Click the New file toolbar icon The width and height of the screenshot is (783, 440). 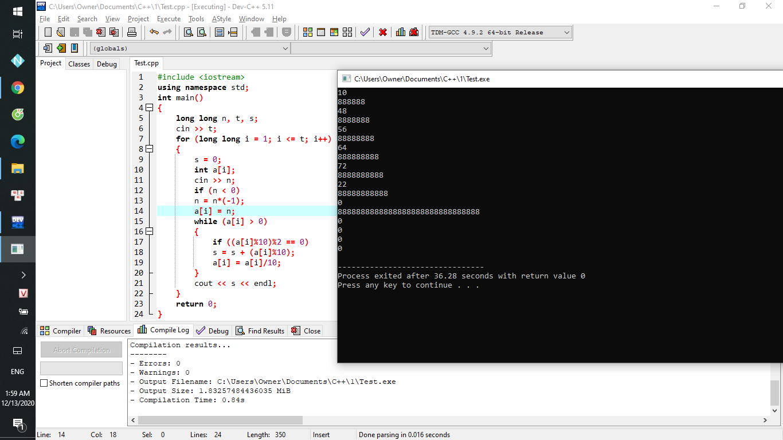[48, 33]
